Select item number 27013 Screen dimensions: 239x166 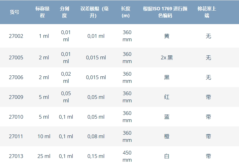click(16, 156)
